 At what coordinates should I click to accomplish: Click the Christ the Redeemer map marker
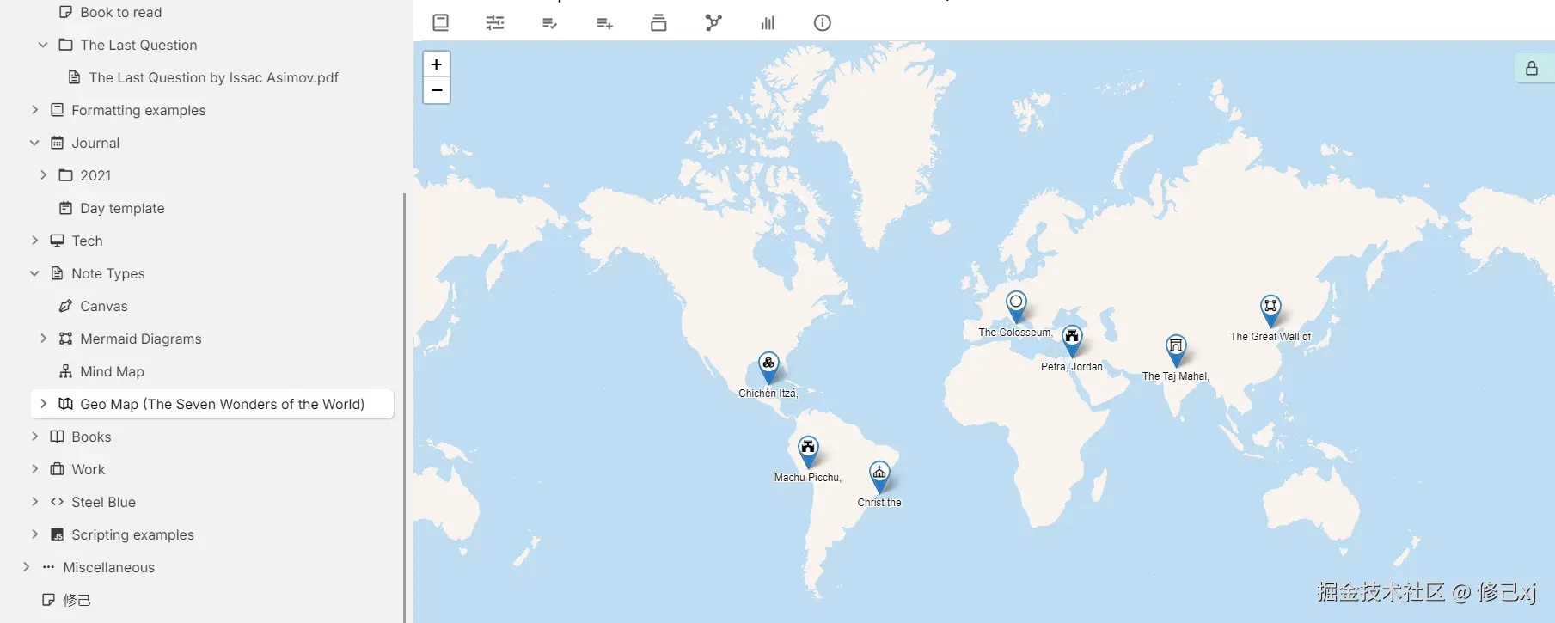[879, 476]
